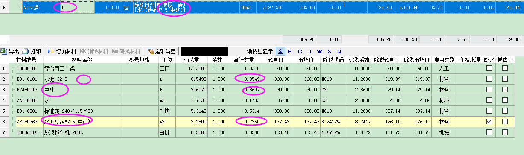Toggle 配比 checkbox for 水泥砂浆M7.5 row
Viewport: 524px width, 155px height.
click(x=489, y=121)
